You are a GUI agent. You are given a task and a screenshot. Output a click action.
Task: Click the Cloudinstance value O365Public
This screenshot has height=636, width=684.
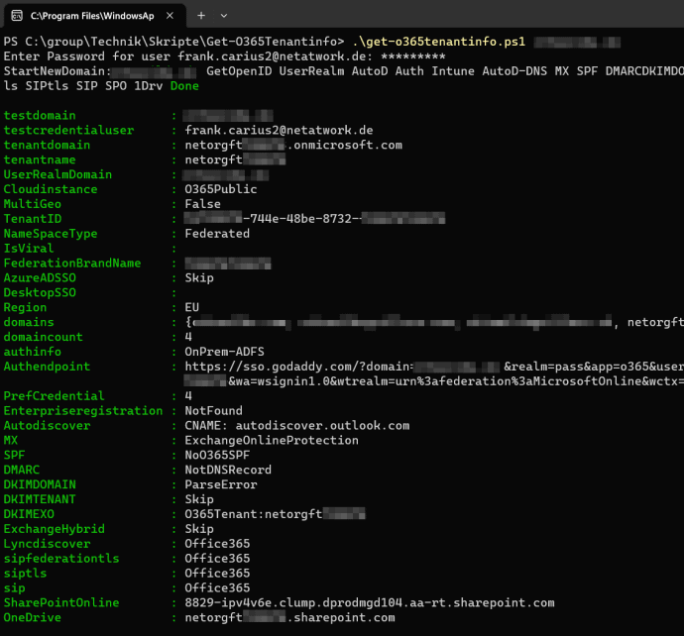click(x=221, y=189)
